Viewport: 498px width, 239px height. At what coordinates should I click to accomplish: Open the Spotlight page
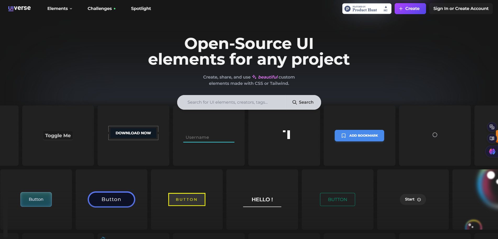pos(141,8)
